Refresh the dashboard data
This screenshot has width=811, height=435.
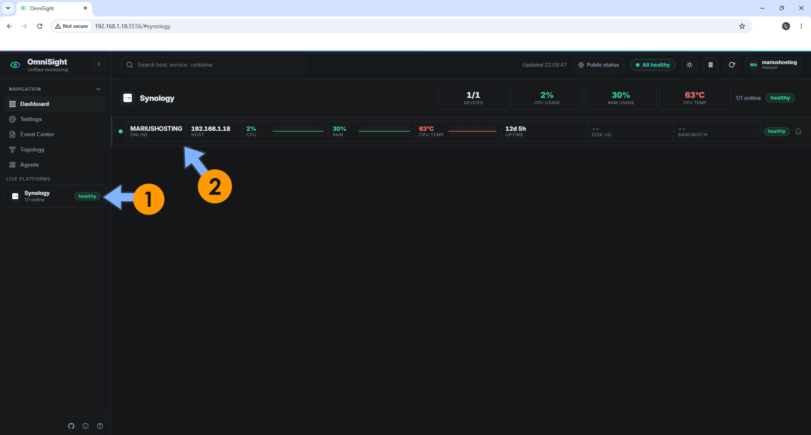coord(732,65)
